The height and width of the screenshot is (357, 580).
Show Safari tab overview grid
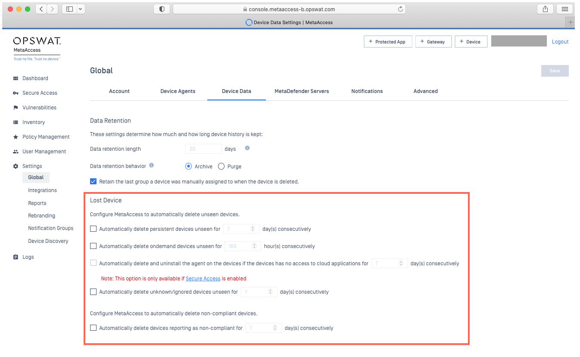coord(565,9)
